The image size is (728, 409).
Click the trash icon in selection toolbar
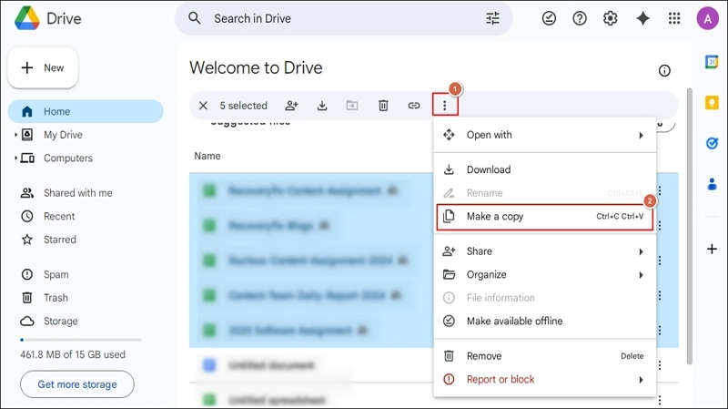(383, 106)
